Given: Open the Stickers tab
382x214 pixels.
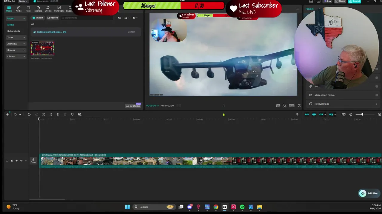Looking at the screenshot, I should click(x=38, y=9).
